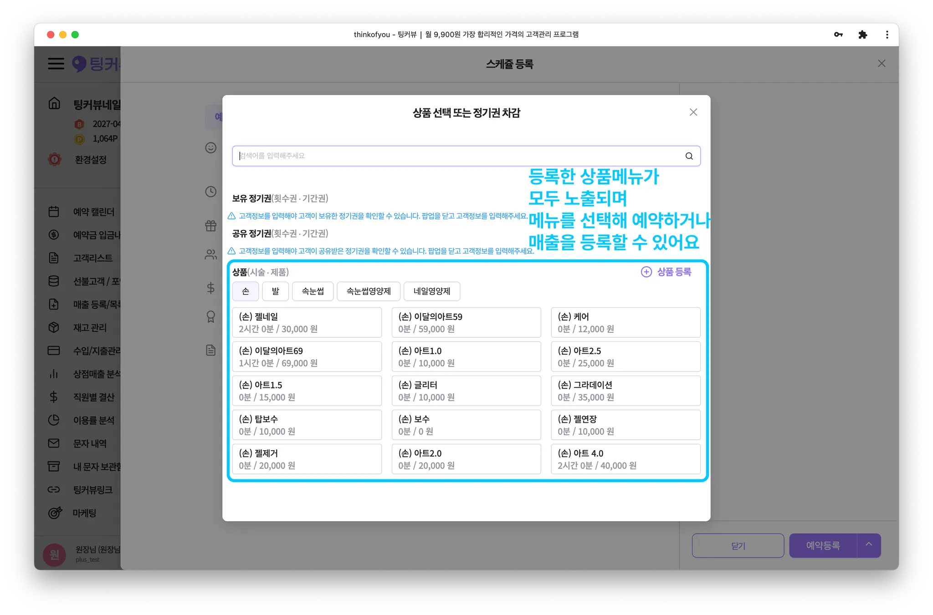The width and height of the screenshot is (933, 615).
Task: Close the 상품 선택 popup dialog
Action: (x=693, y=112)
